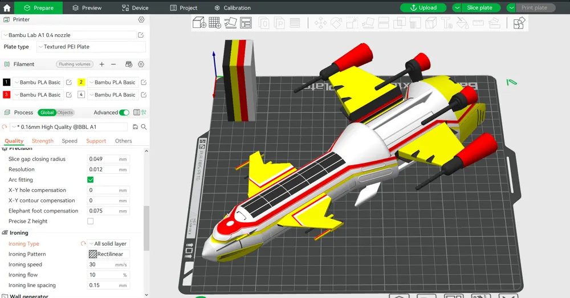Screen dimensions: 570x298
Task: Switch to the Preview tab
Action: [x=87, y=8]
